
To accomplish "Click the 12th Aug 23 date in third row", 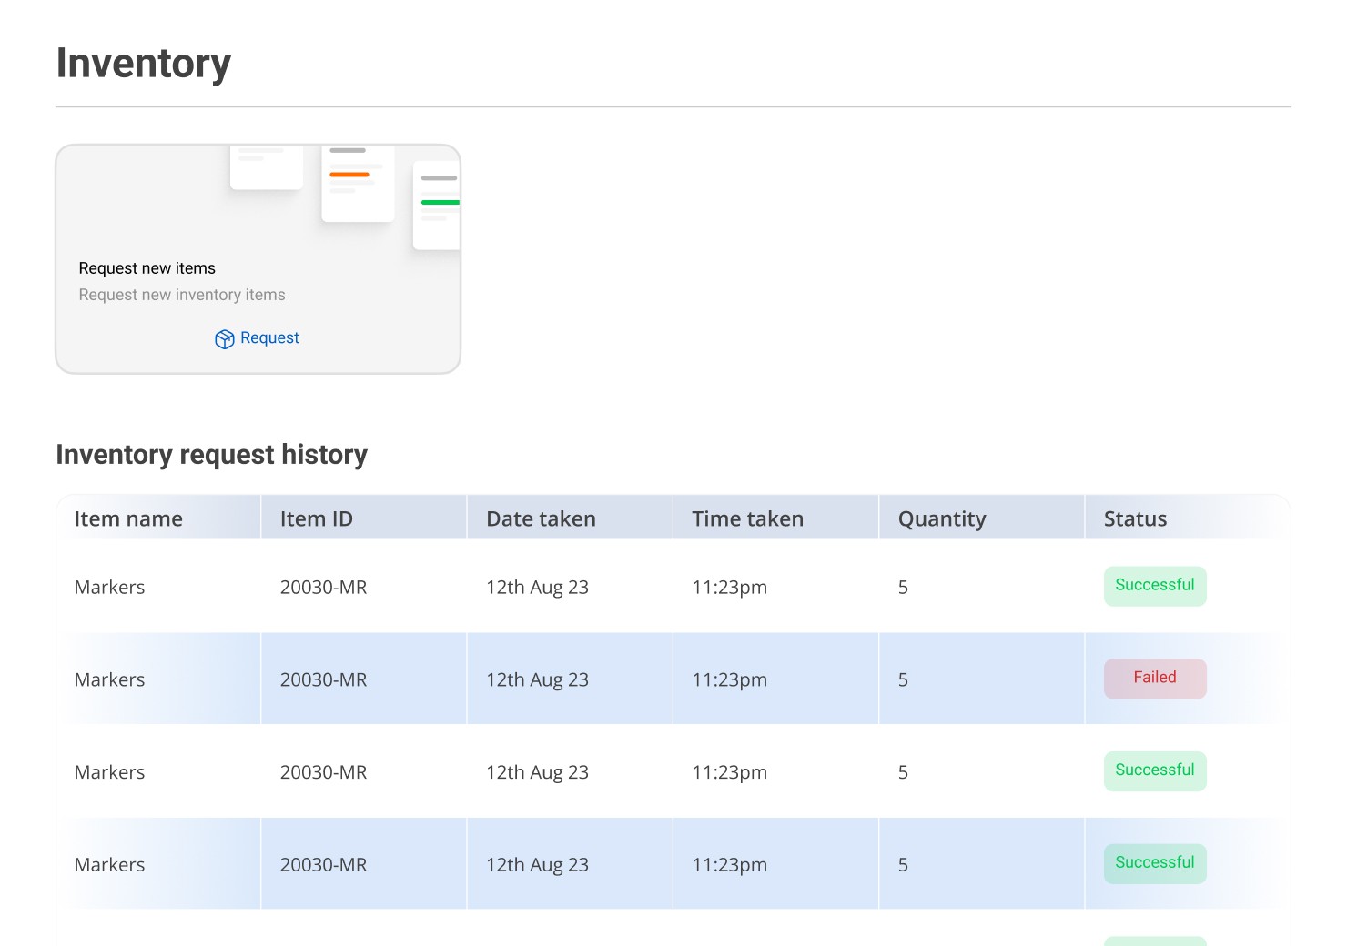I will pos(537,772).
